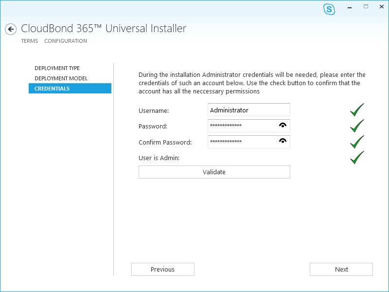Reveal the Confirm Password characters
The height and width of the screenshot is (292, 389).
pyautogui.click(x=283, y=141)
